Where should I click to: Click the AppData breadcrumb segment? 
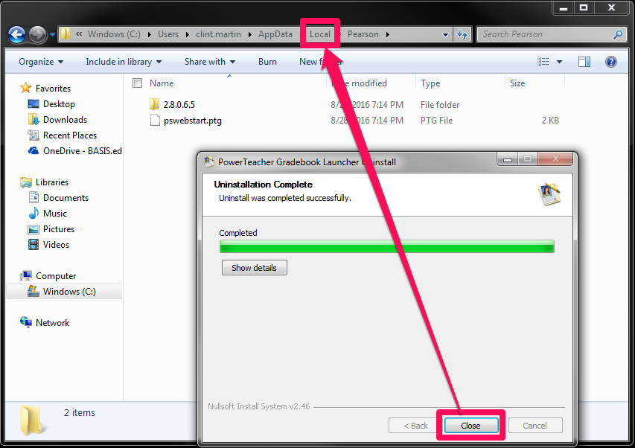click(275, 34)
